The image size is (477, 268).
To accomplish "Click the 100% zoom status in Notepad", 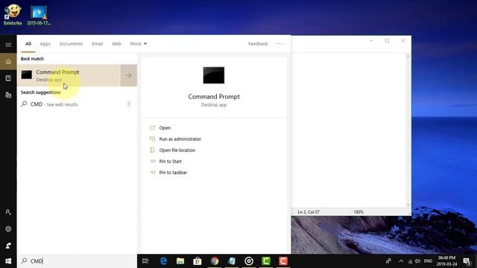I will click(358, 212).
